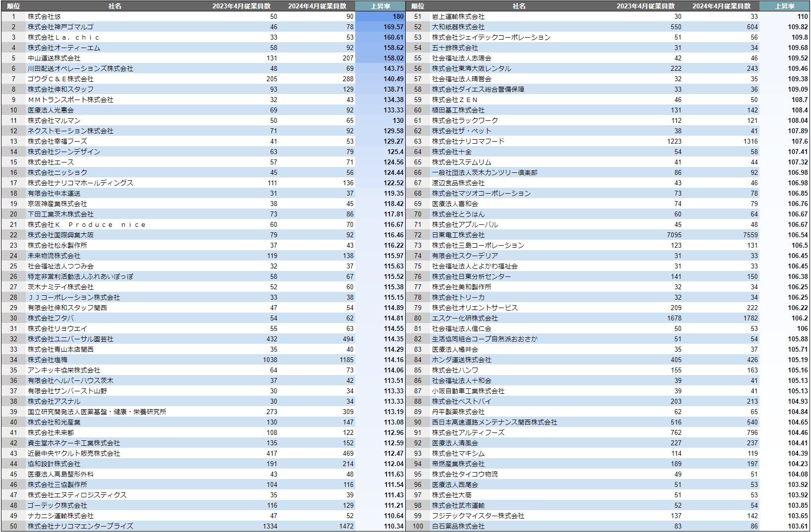Select 川田配送オペレーションズ株式会社
The image size is (811, 532).
click(80, 68)
